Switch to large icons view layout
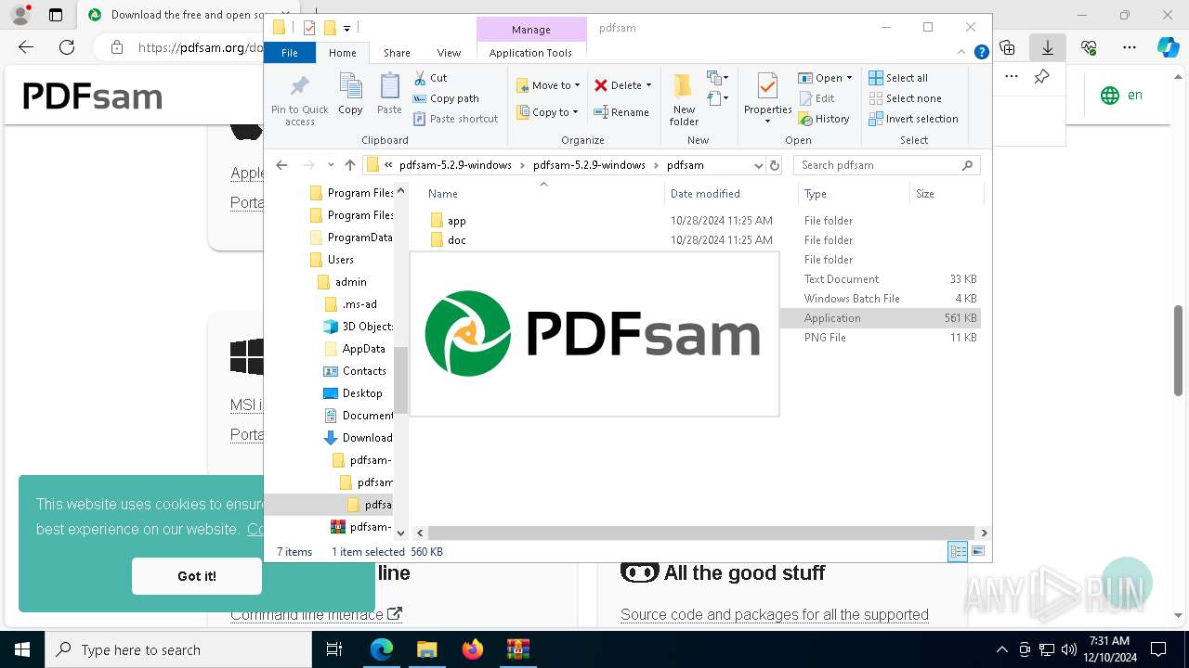Viewport: 1189px width, 668px height. point(977,551)
